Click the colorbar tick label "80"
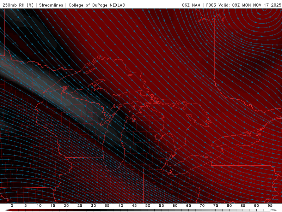Viewport: 282px width, 212px height. click(x=229, y=206)
